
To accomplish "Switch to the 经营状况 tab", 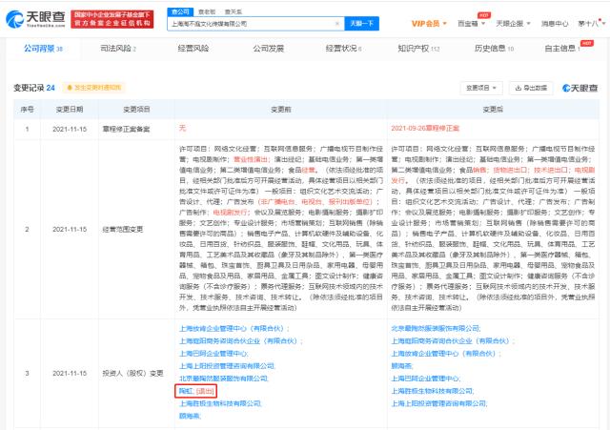I will [343, 49].
